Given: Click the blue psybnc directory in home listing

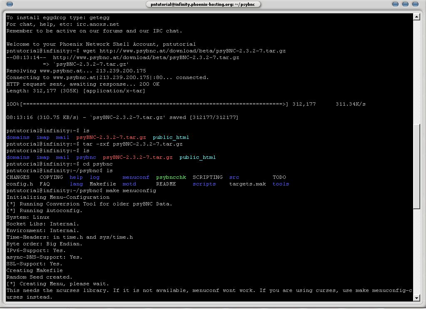Looking at the screenshot, I should (86, 158).
